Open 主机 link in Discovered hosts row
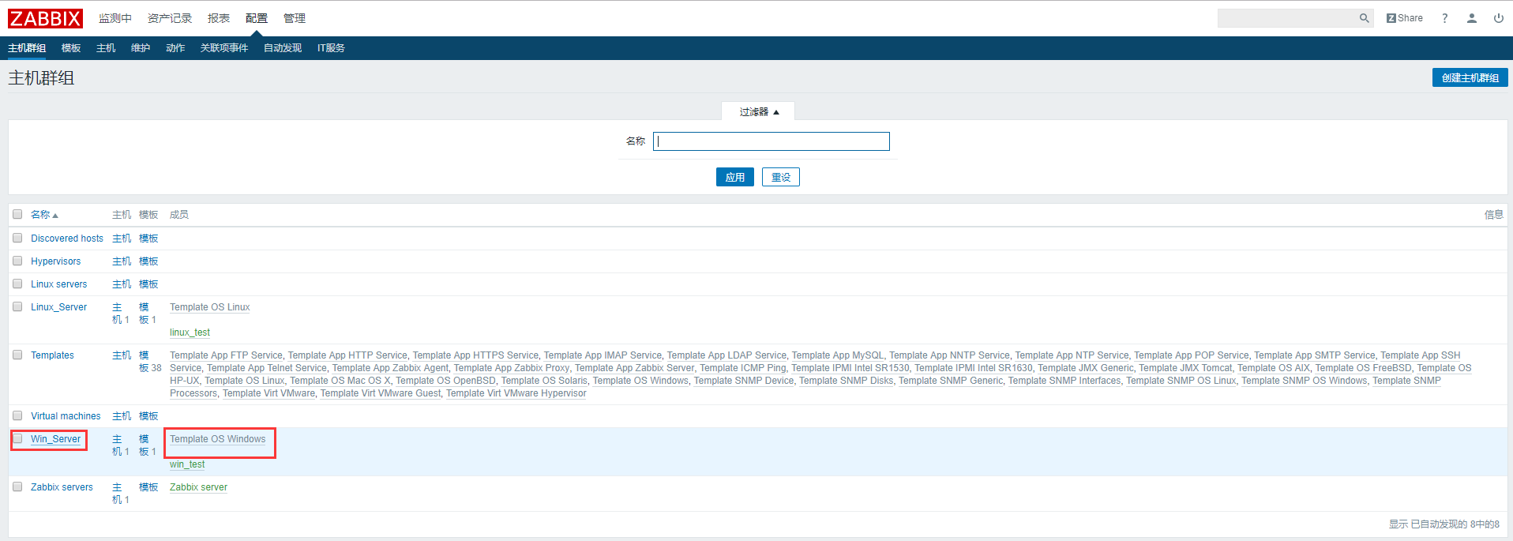 122,239
